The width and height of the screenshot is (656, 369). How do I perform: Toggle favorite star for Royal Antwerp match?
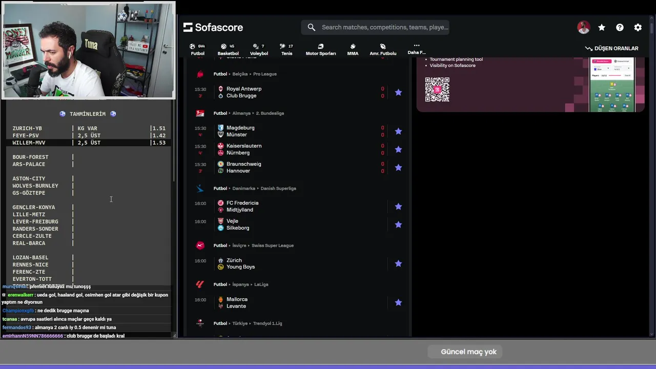click(398, 92)
